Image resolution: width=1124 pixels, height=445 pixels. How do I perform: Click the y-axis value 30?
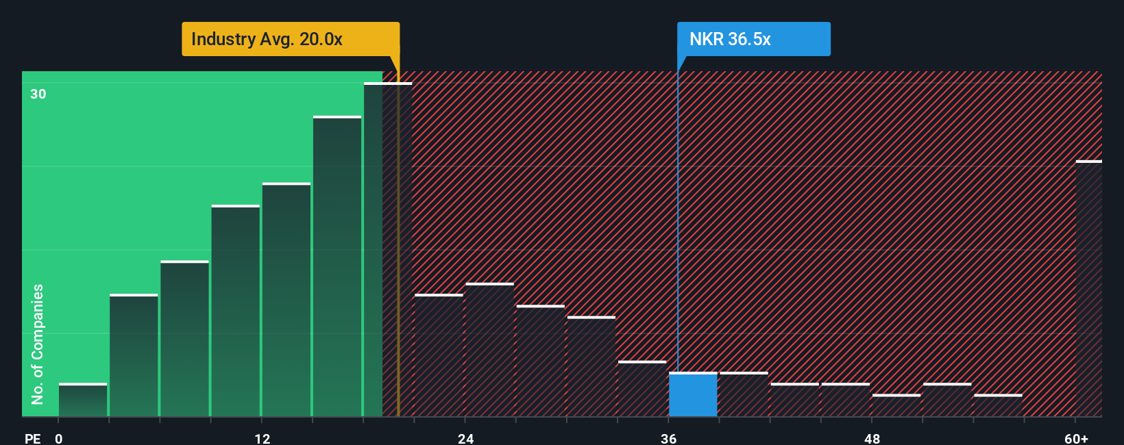[38, 94]
